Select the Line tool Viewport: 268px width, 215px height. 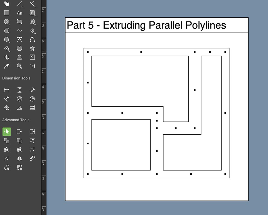click(19, 4)
